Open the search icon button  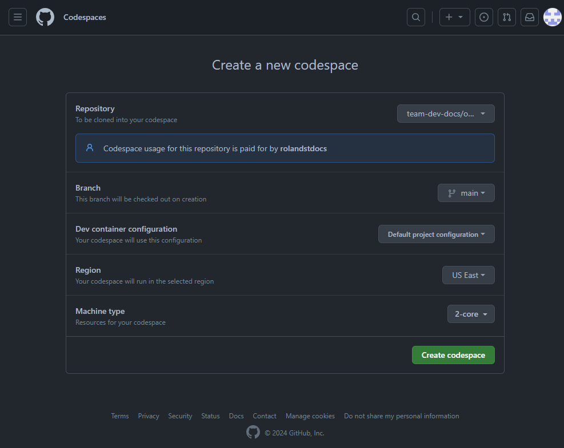point(415,17)
